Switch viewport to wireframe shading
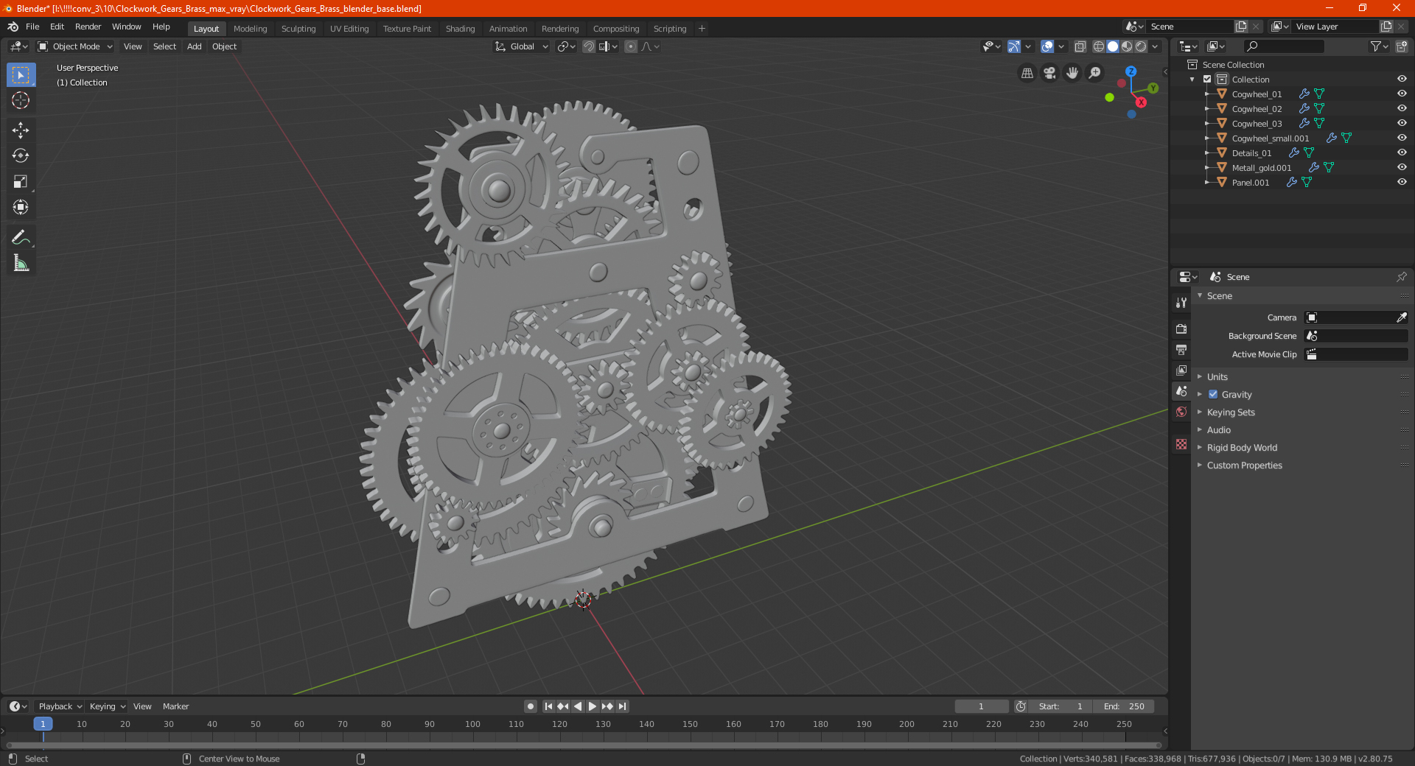The image size is (1415, 766). pyautogui.click(x=1098, y=46)
